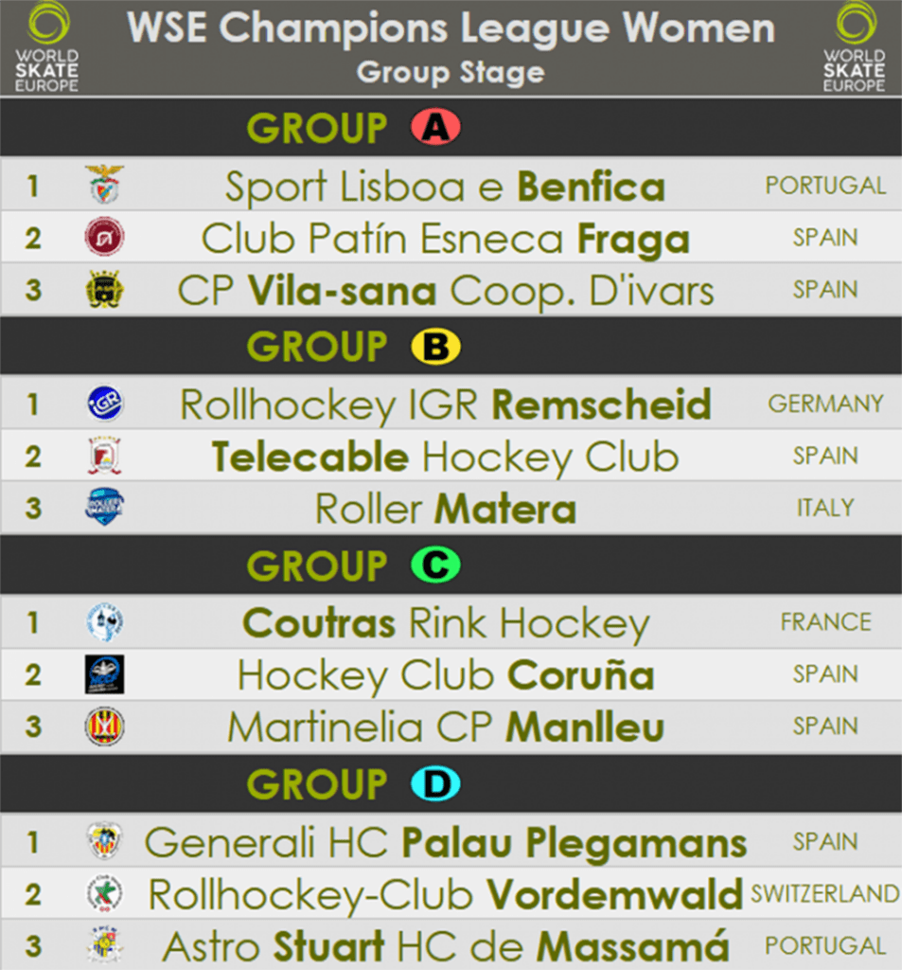
Task: Select the Roller Matera shield logo
Action: tap(104, 507)
